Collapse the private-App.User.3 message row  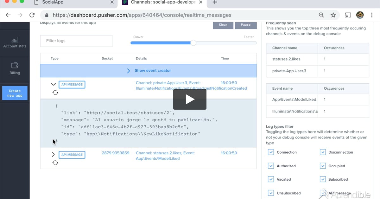[53, 84]
